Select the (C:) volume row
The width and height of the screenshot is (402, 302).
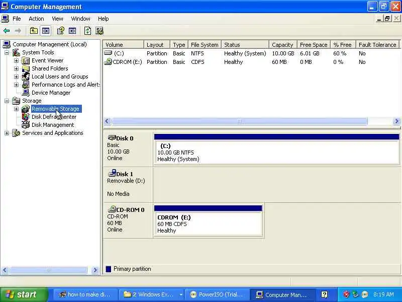(x=251, y=53)
